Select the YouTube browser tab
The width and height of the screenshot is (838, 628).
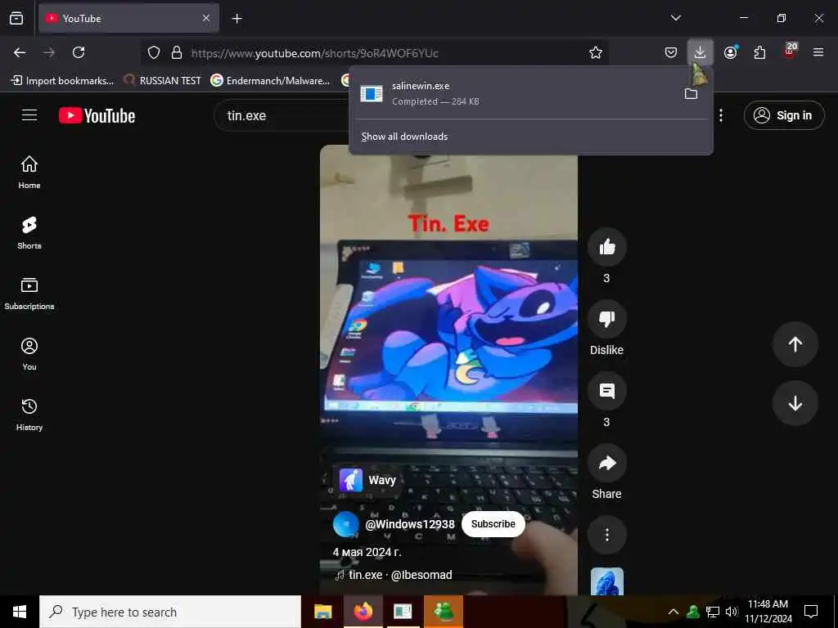click(x=128, y=18)
